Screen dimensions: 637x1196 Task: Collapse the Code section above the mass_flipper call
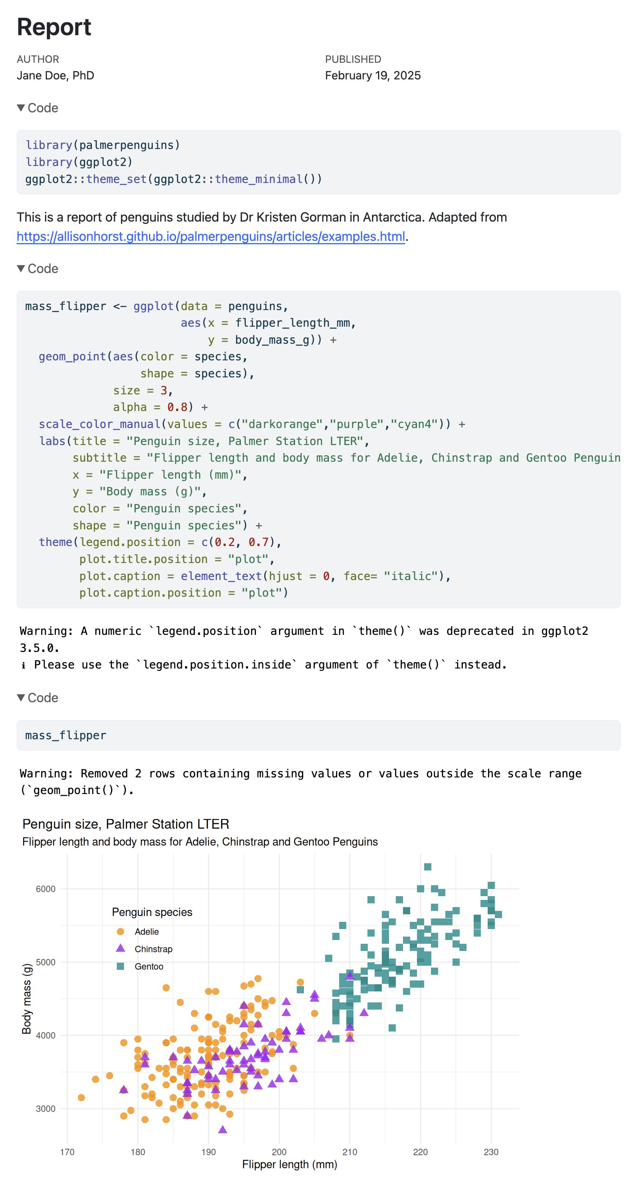tap(37, 697)
